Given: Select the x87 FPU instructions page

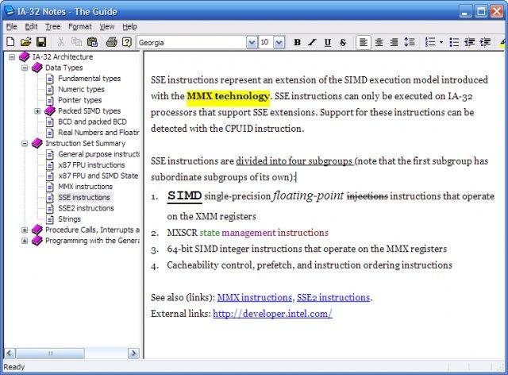Looking at the screenshot, I should click(91, 164).
